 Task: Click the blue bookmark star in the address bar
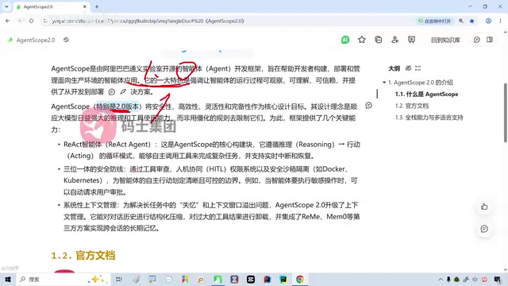click(x=472, y=21)
